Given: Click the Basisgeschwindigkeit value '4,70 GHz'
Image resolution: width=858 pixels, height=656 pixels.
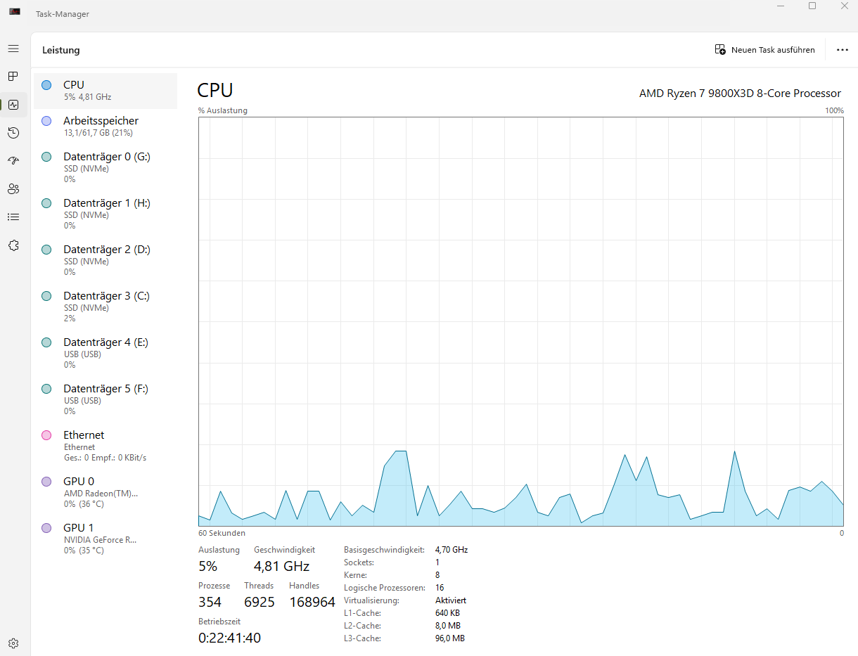Looking at the screenshot, I should click(452, 550).
